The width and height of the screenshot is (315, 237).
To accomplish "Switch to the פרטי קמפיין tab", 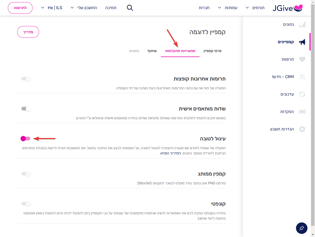I will coord(213,51).
